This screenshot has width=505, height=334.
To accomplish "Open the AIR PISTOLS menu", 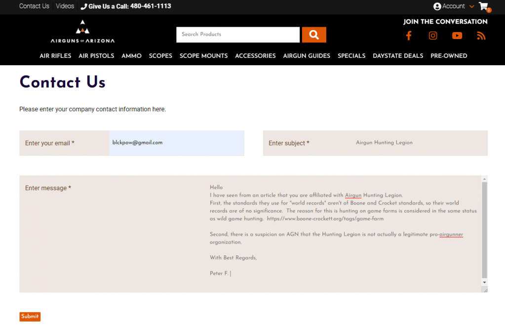I will 96,56.
